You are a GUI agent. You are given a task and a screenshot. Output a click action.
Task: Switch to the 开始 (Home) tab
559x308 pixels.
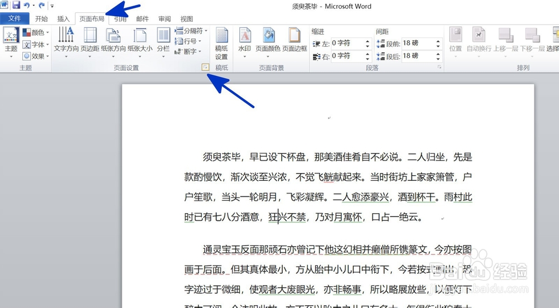(x=41, y=19)
